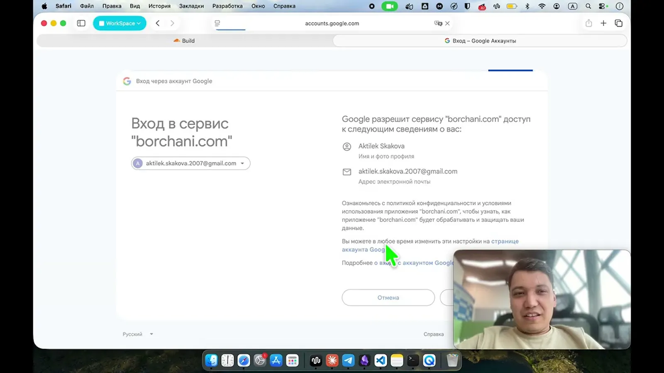Go back with the toolbar arrow
Viewport: 664px width, 373px height.
(158, 23)
